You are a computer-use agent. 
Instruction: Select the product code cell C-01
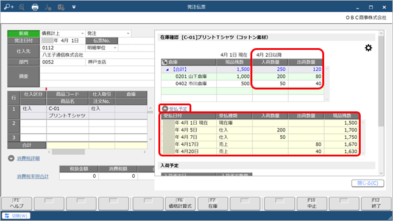(68, 108)
